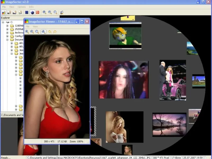Viewport: 212px width, 159px height.
Task: Toggle the highlighted zoom mode button in Viewer
Action: pyautogui.click(x=43, y=32)
